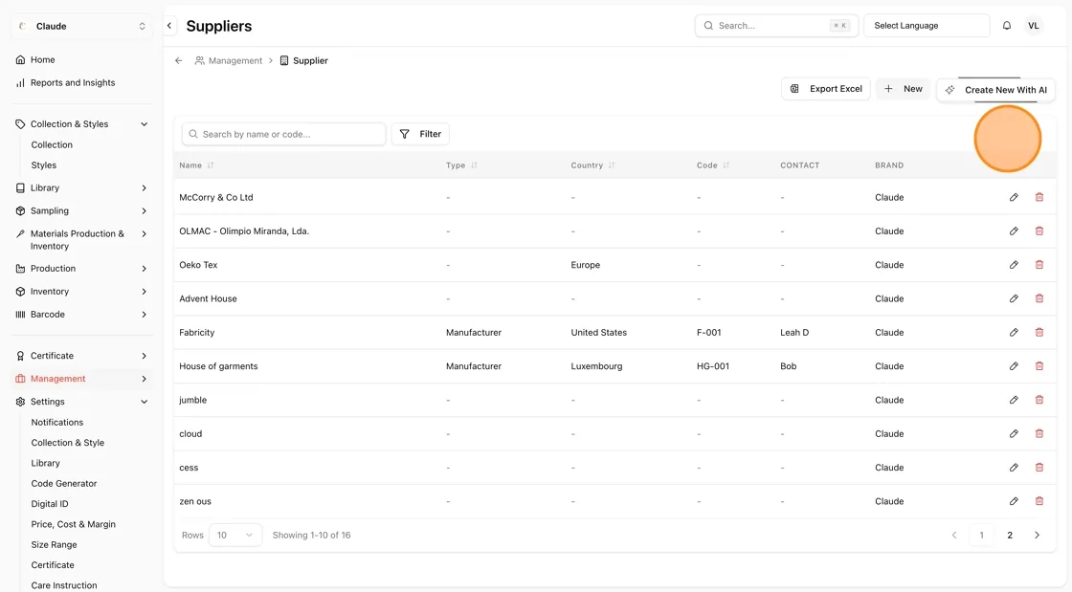This screenshot has width=1072, height=592.
Task: Open the Management breadcrumb link
Action: pos(229,61)
